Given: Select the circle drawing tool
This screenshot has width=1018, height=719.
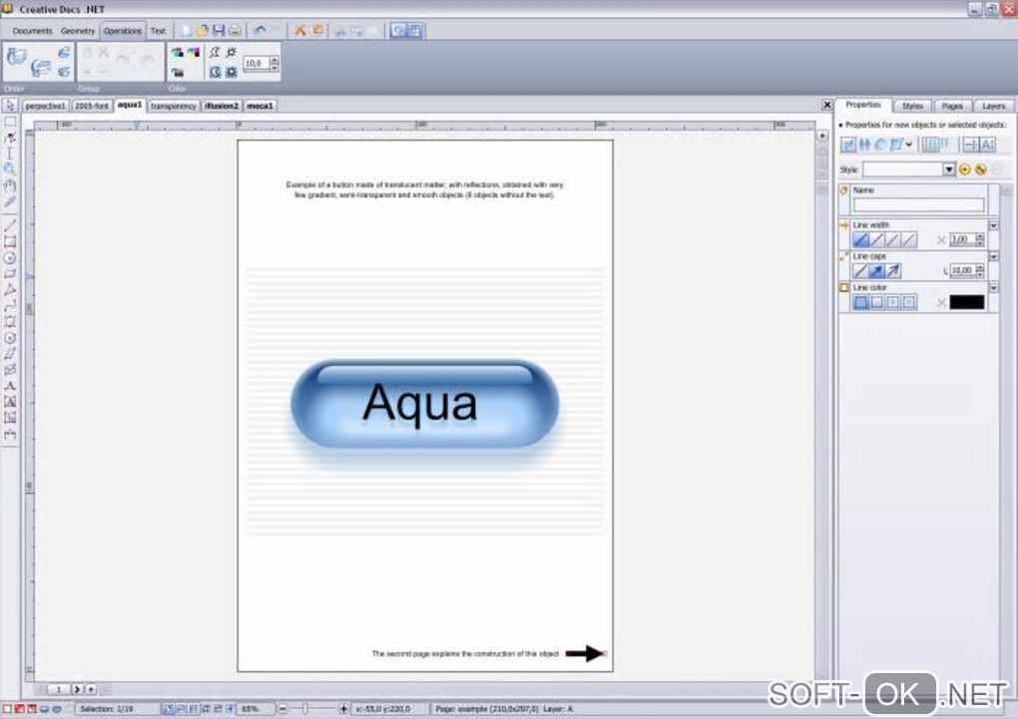Looking at the screenshot, I should click(10, 257).
